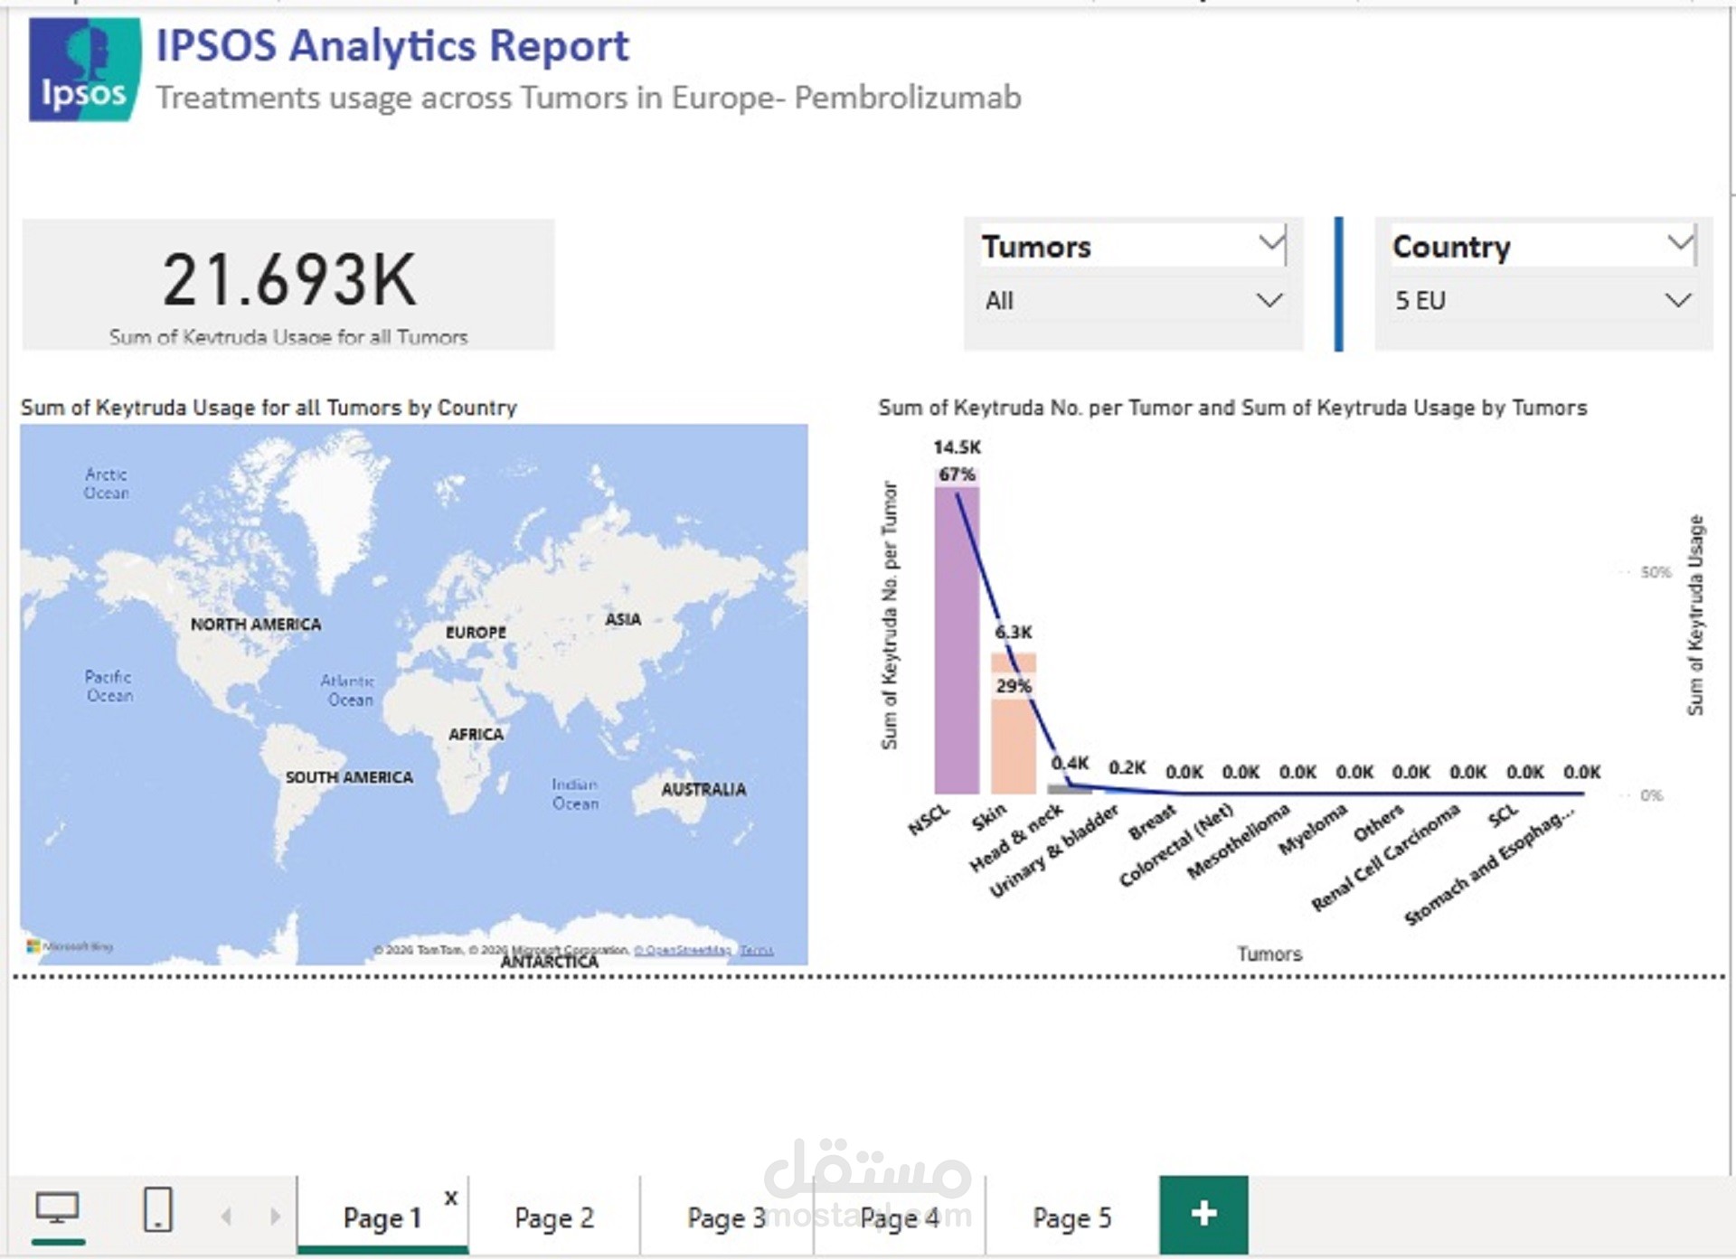
Task: Click the 29% data label
Action: tap(1014, 686)
